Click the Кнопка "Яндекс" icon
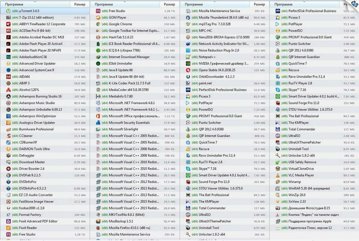The image size is (359, 241). coord(278,215)
